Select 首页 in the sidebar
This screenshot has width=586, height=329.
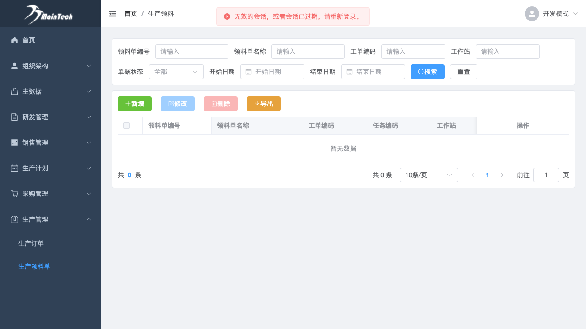tap(29, 40)
